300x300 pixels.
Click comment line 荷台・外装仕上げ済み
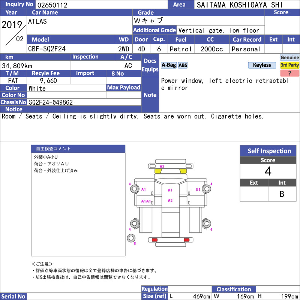coord(56,171)
